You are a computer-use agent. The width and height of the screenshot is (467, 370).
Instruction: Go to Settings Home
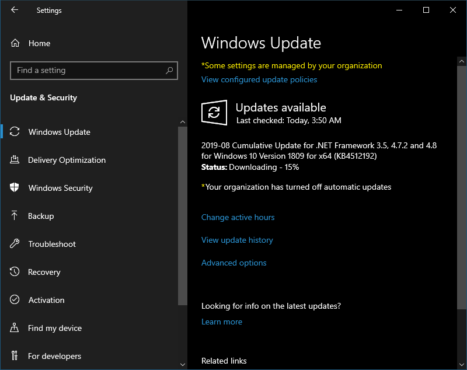click(x=39, y=43)
